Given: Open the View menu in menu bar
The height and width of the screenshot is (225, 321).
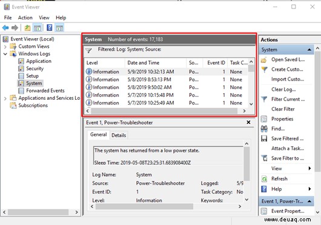Looking at the screenshot, I should [x=44, y=18].
